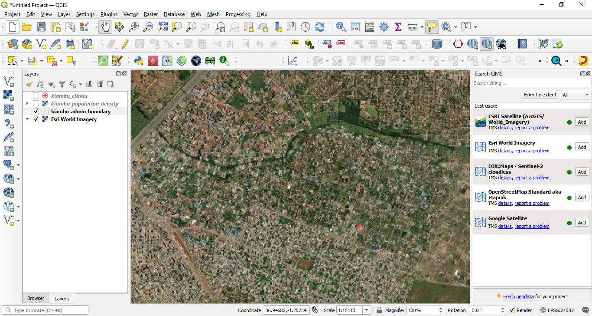Toggle editing with the pencil icon
592x316 pixels.
tap(125, 44)
